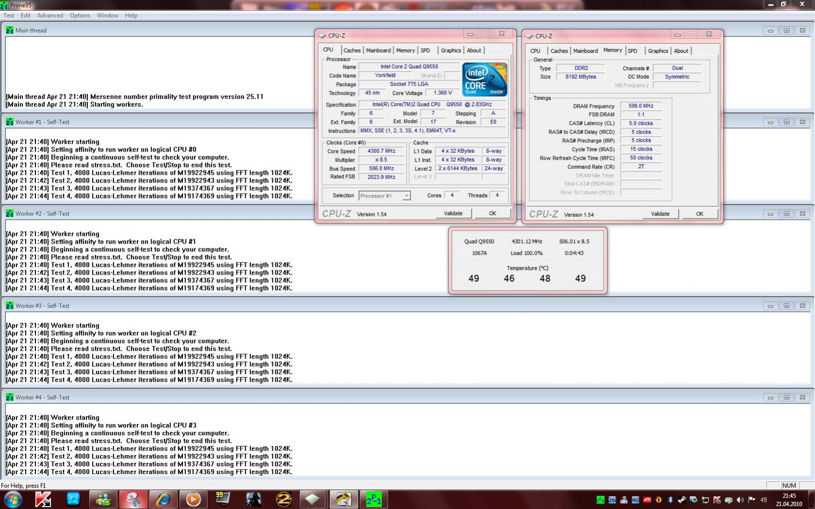Click the Core Speed value 4300.7 MHz
The width and height of the screenshot is (815, 509).
(382, 151)
